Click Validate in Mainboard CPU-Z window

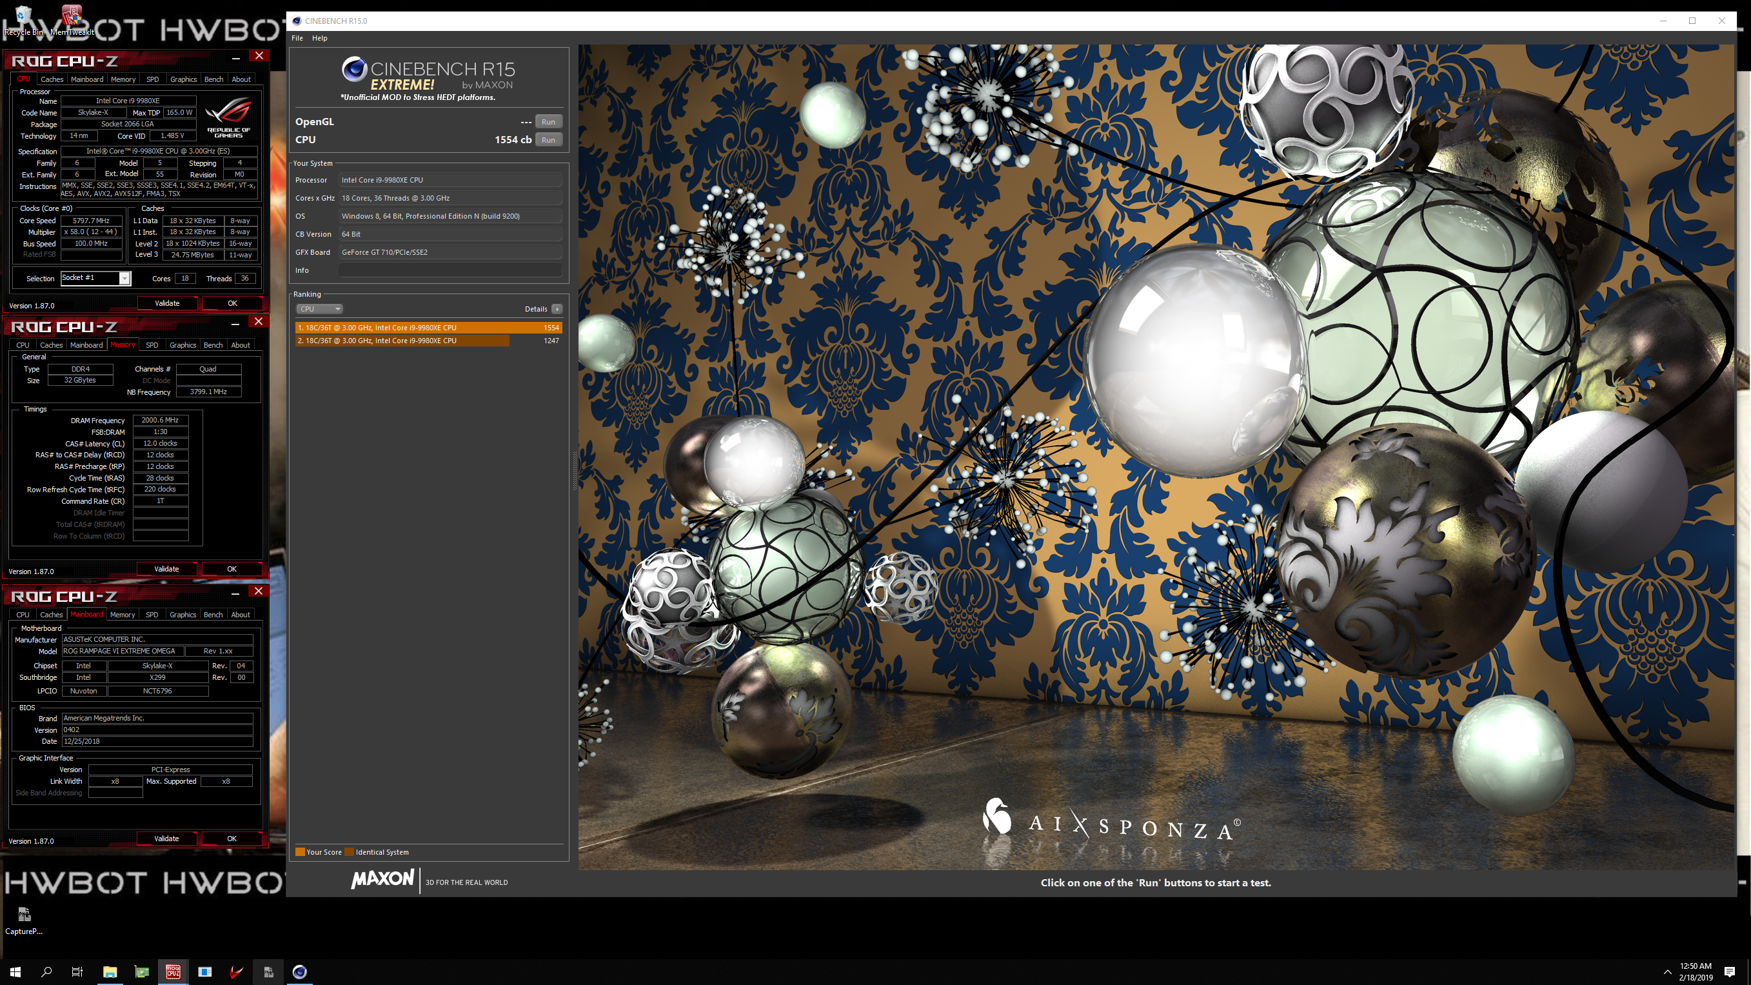click(x=166, y=839)
